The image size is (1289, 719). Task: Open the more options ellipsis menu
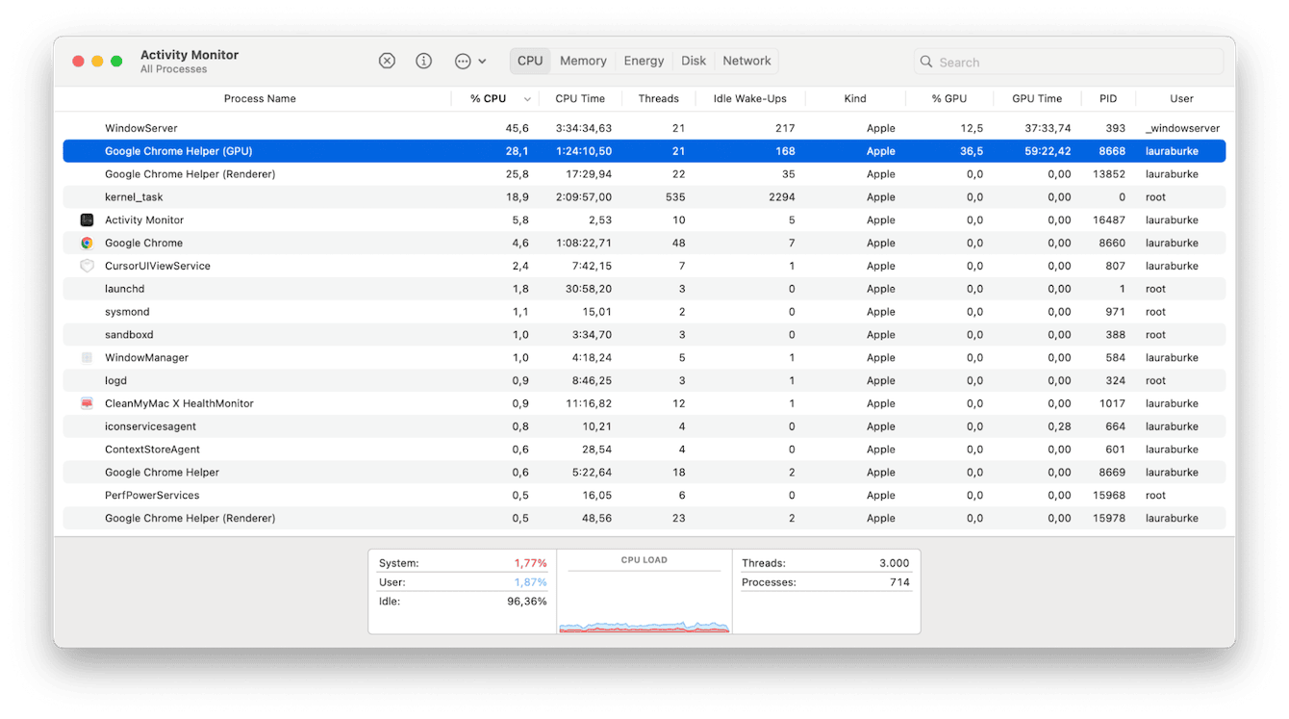click(464, 60)
